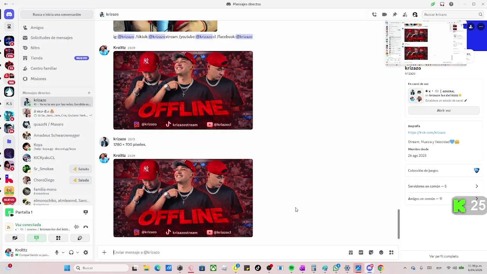Wave Saluda to ChoroDiego

tap(81, 180)
